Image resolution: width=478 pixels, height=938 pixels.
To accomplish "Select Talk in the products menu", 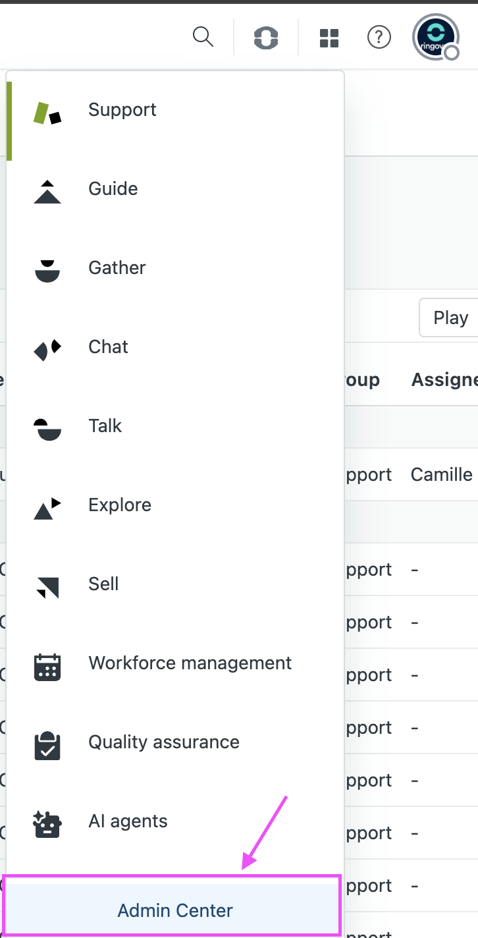I will click(x=175, y=426).
